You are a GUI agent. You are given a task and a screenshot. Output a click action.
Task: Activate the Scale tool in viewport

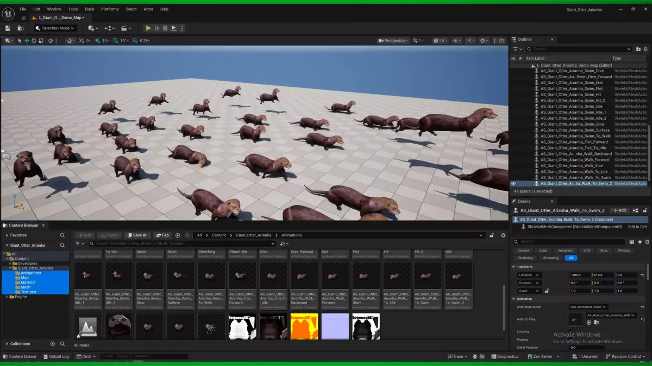(x=41, y=41)
